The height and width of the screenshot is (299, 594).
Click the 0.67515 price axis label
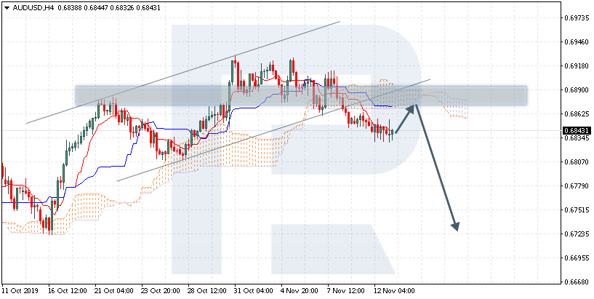click(x=577, y=210)
